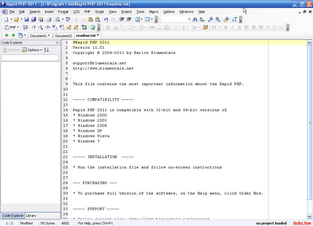
Task: Click the Undo icon on the toolbar
Action: [106, 19]
